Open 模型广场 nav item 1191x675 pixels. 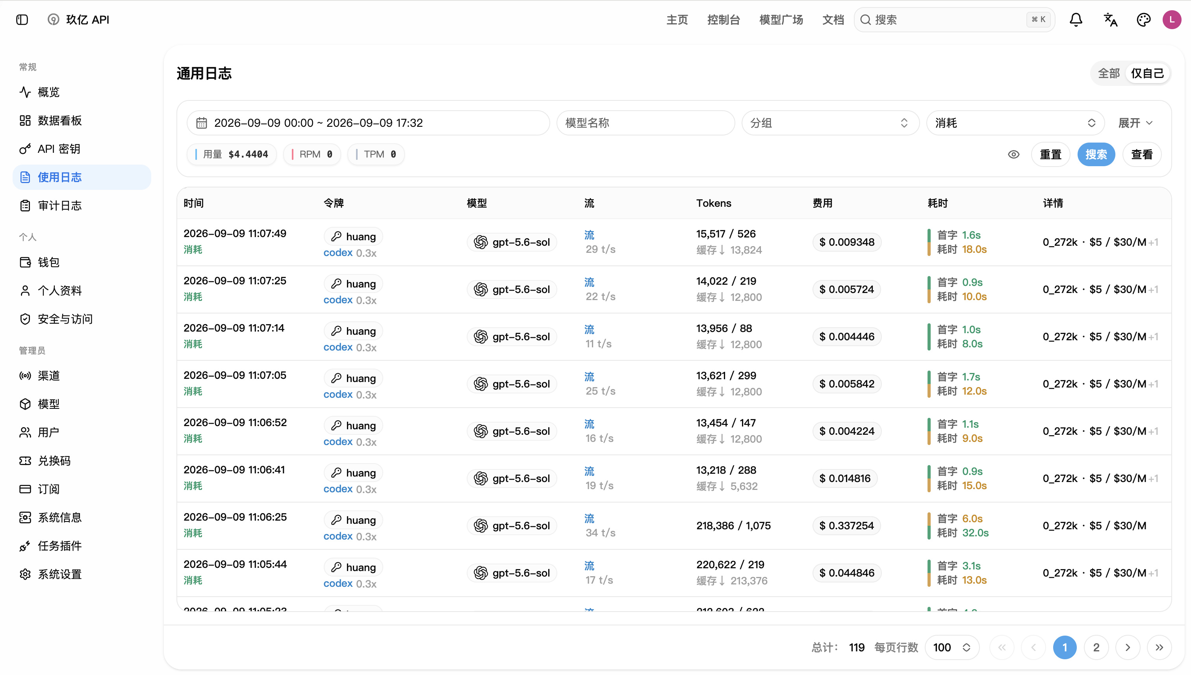pyautogui.click(x=781, y=19)
